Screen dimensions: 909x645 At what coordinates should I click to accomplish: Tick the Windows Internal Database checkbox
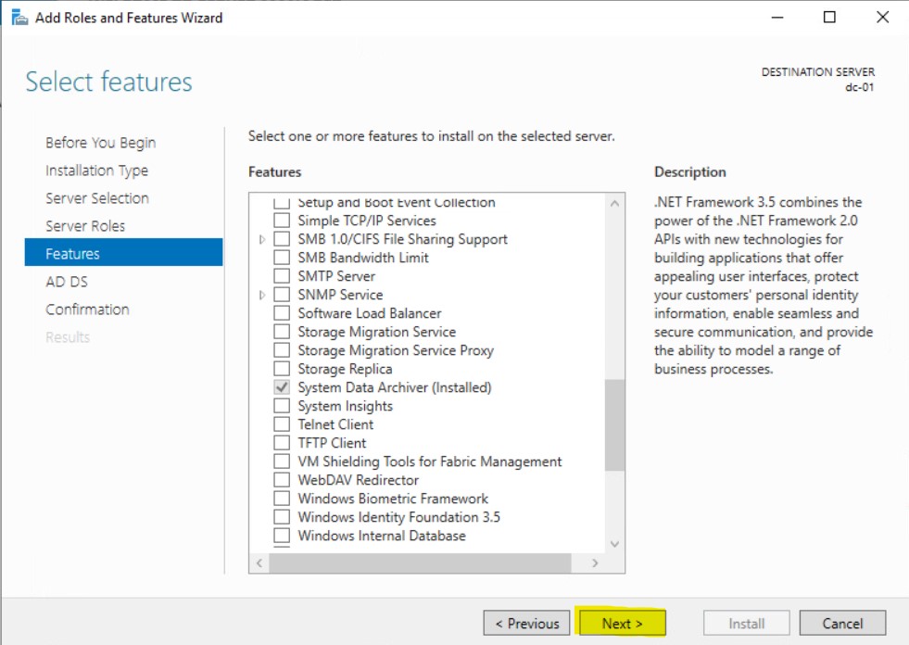(282, 536)
